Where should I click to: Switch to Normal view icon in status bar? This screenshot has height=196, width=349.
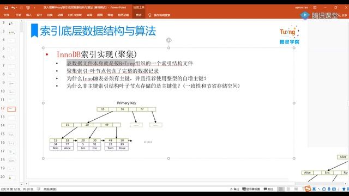[x=281, y=189]
